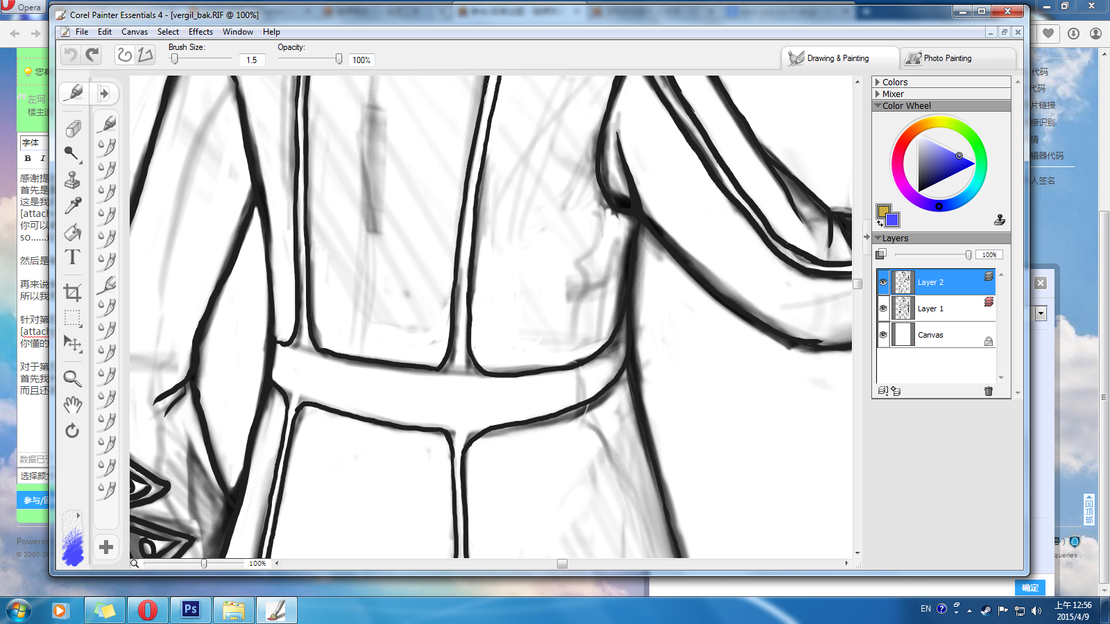Add a brush with the plus button
The image size is (1110, 624).
pos(106,547)
